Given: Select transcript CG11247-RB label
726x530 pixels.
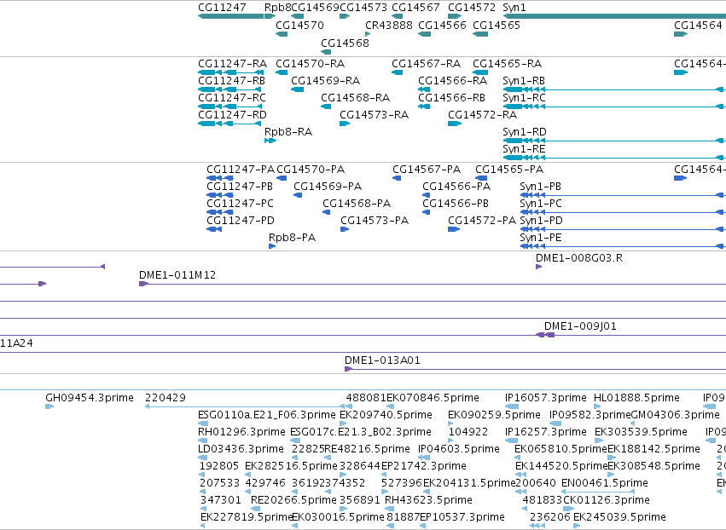Looking at the screenshot, I should tap(231, 81).
